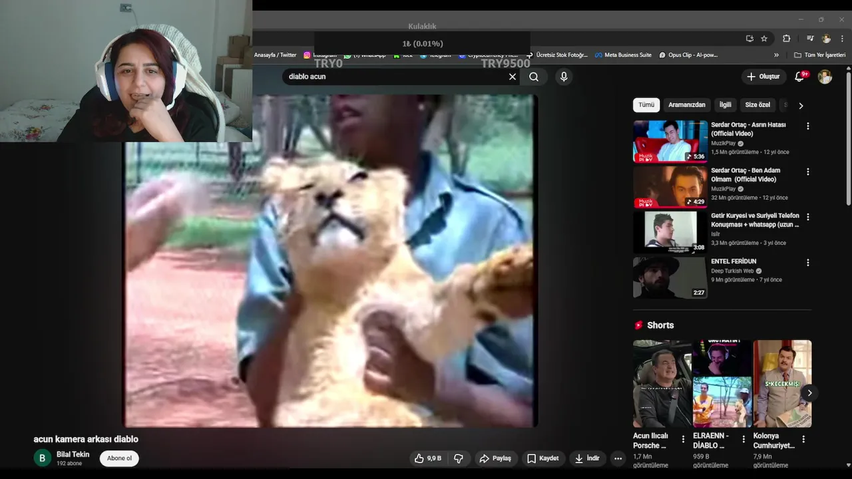The height and width of the screenshot is (479, 852).
Task: Open ELRAENN - DİABLO short thumbnail
Action: [722, 384]
